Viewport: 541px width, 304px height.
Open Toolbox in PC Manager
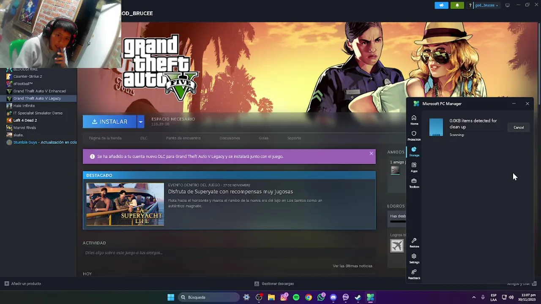pos(414,183)
